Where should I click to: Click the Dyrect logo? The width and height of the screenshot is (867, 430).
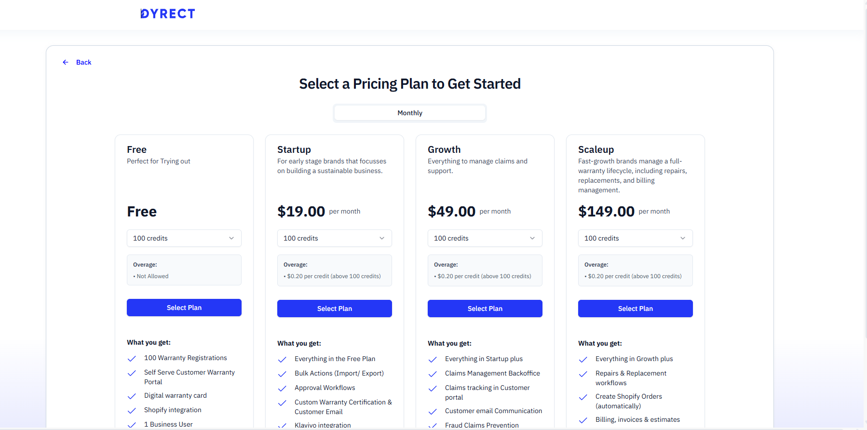[168, 14]
